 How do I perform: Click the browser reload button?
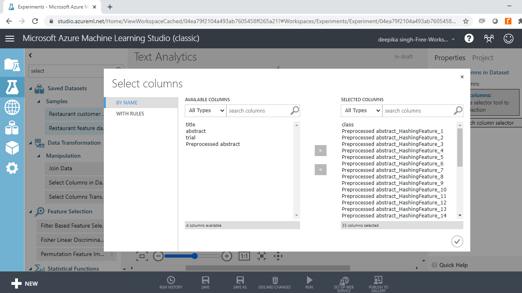coord(35,21)
